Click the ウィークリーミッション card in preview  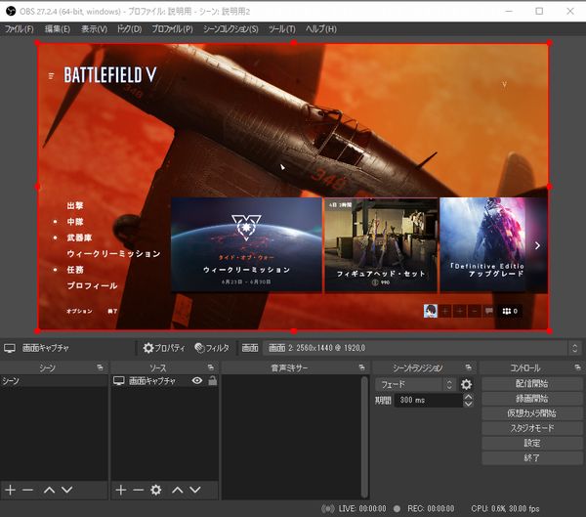(x=247, y=244)
